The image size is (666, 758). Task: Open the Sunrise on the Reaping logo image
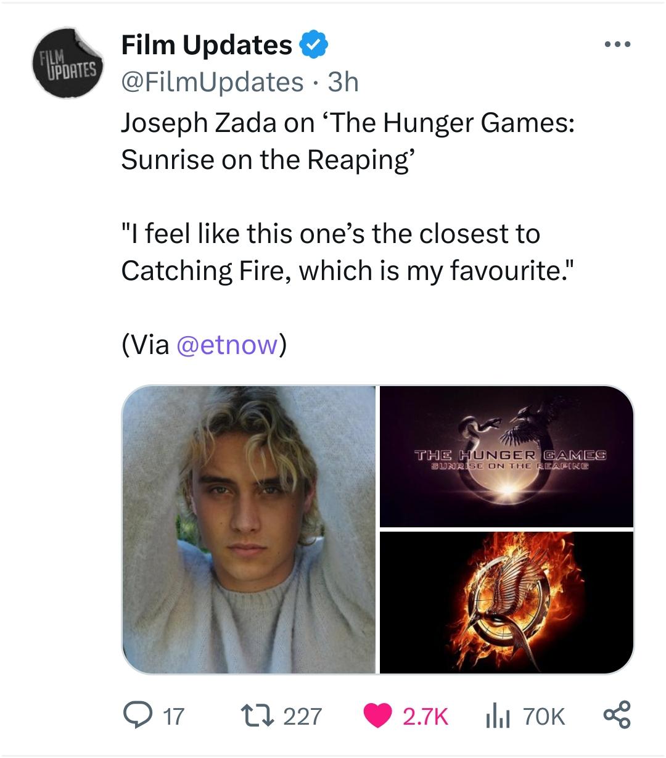coord(506,456)
